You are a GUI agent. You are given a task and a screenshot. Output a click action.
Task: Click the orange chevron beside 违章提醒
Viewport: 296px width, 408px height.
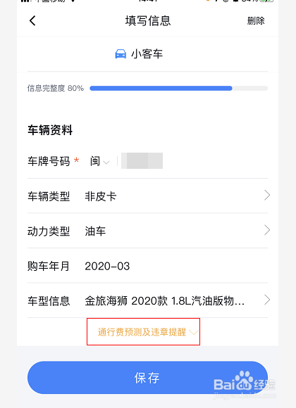coord(194,332)
